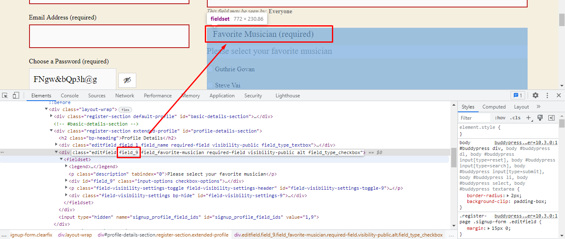This screenshot has width=565, height=239.
Task: Click the Styles pane vertical scrollbar thumb
Action: point(562,123)
